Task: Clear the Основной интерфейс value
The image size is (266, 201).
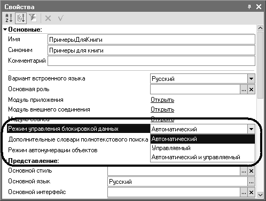Action: pyautogui.click(x=251, y=192)
